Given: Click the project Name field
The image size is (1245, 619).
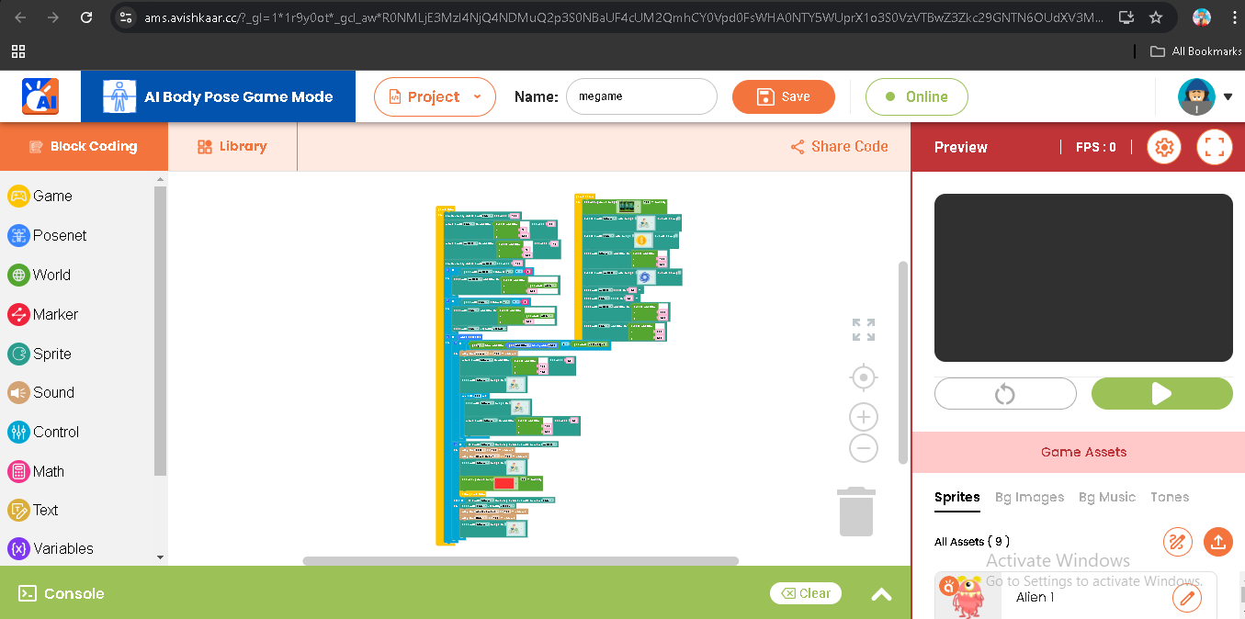Looking at the screenshot, I should 641,96.
